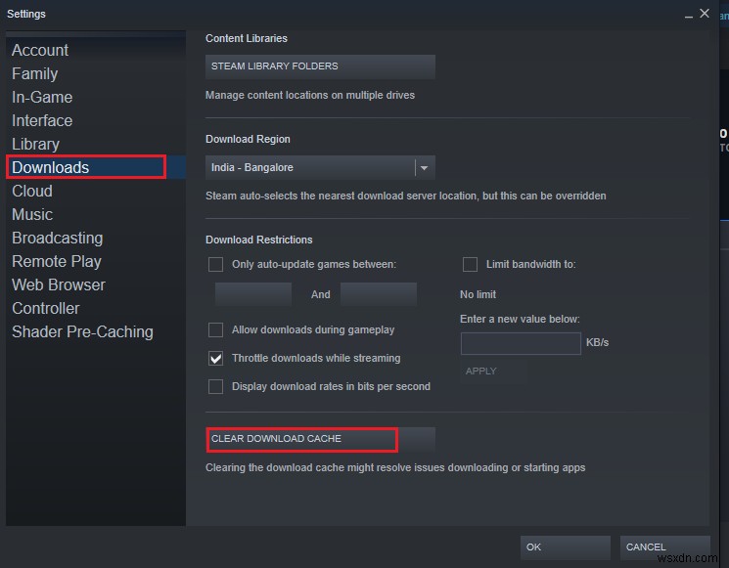Check Display download rates in bits

pyautogui.click(x=215, y=386)
